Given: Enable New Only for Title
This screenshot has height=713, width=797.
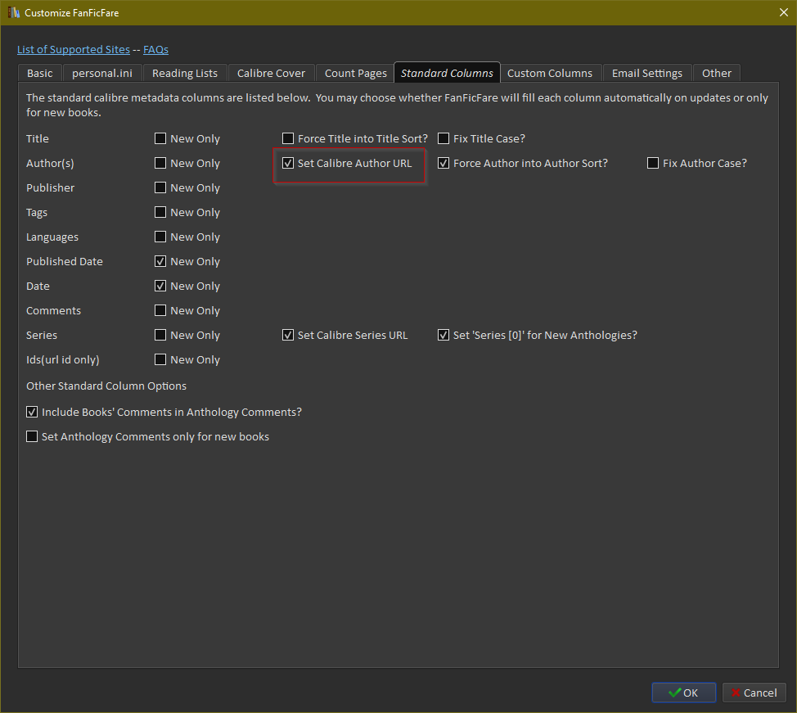Looking at the screenshot, I should 160,139.
